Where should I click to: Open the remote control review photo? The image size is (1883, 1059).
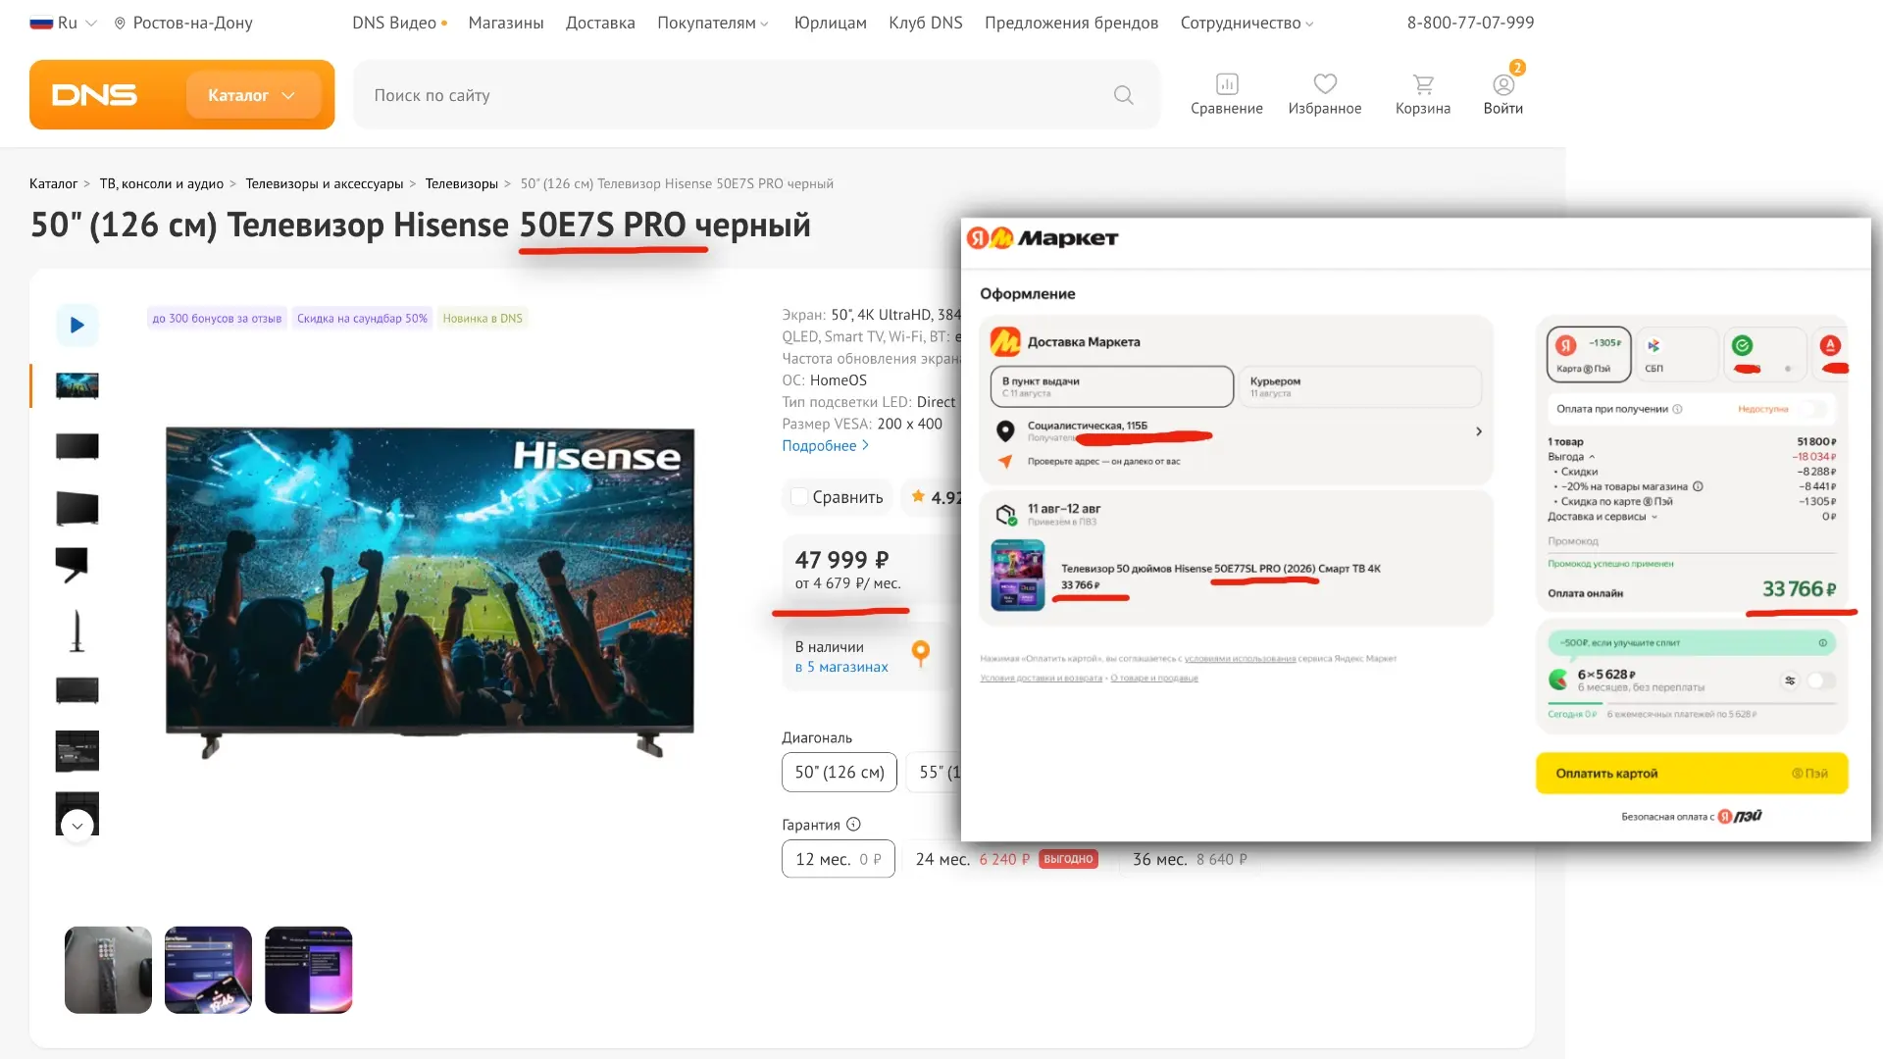(108, 970)
